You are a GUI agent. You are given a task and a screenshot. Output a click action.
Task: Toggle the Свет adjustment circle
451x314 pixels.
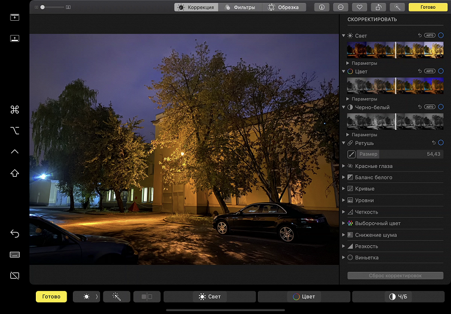pos(441,35)
